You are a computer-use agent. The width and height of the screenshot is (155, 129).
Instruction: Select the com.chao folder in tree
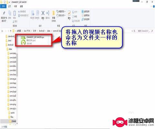pos(12,74)
